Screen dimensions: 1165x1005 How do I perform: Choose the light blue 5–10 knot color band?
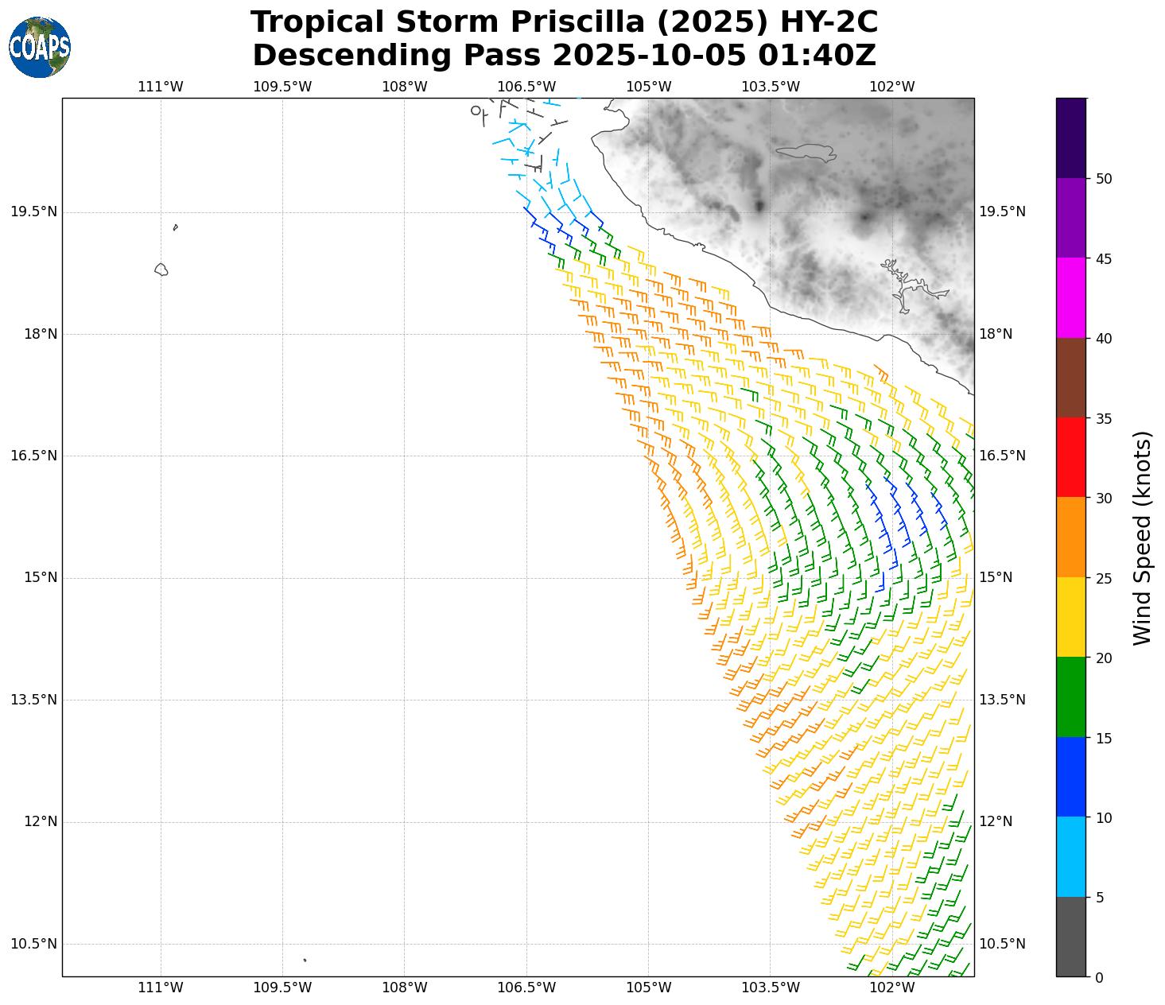(1070, 856)
